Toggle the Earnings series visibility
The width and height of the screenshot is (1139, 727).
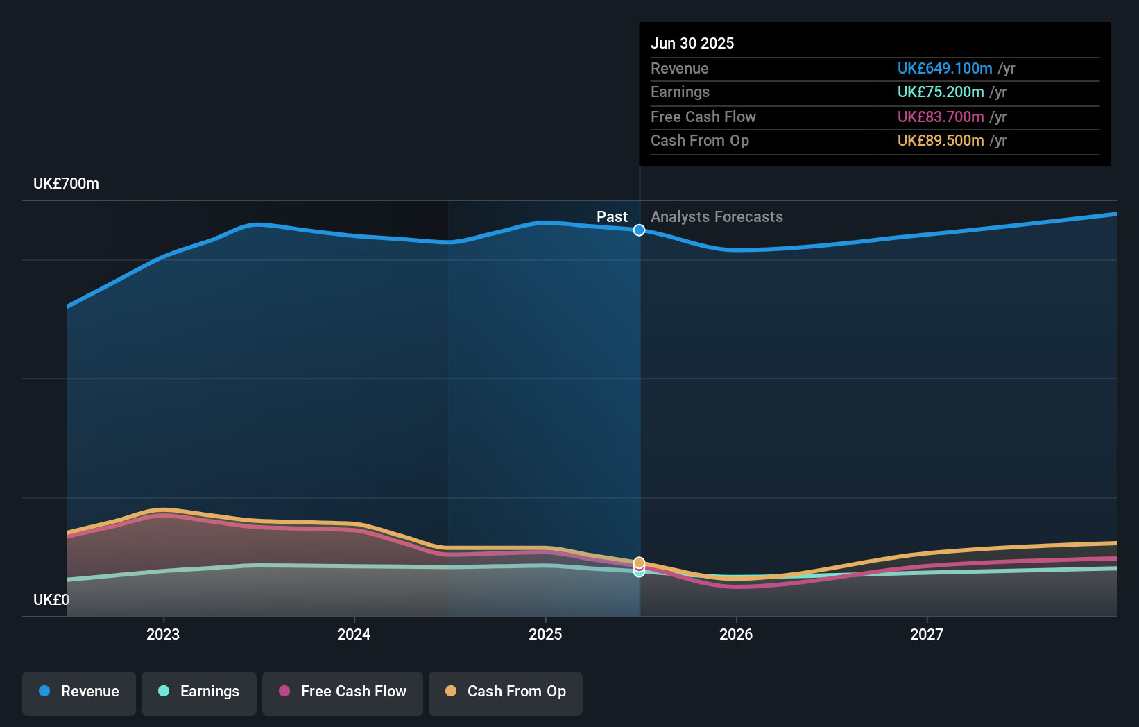(198, 692)
